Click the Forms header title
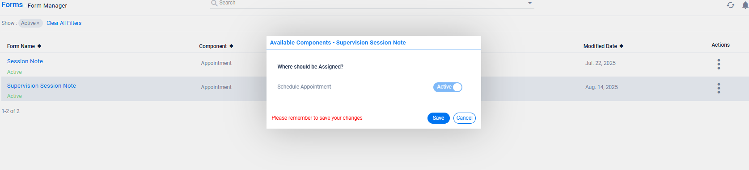Screen dimensions: 749x170 [x=12, y=4]
